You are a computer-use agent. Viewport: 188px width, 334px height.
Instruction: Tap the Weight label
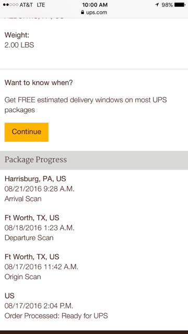(17, 35)
